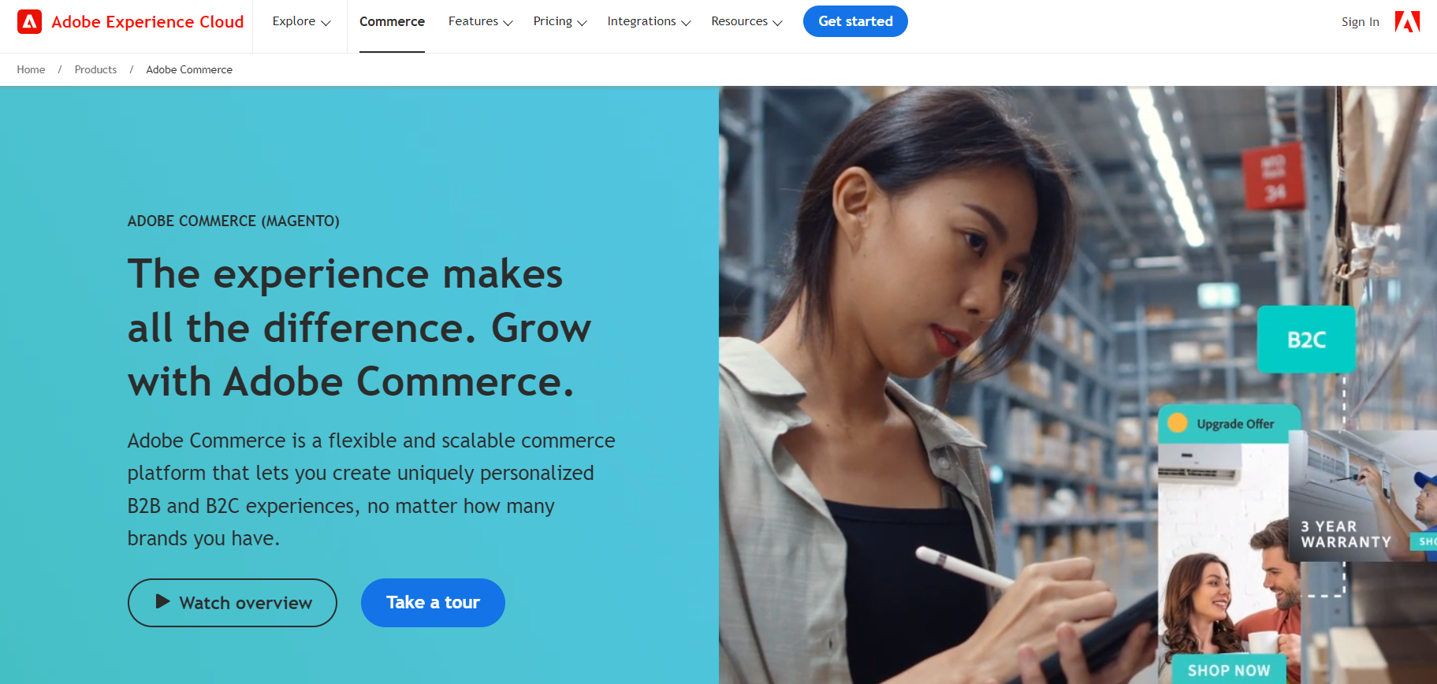Expand the Integrations menu
The width and height of the screenshot is (1437, 684).
coord(649,21)
